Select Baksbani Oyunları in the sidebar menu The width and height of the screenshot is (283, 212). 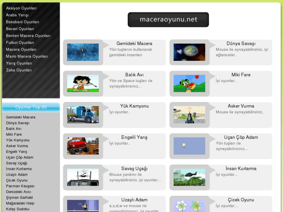[x=22, y=22]
